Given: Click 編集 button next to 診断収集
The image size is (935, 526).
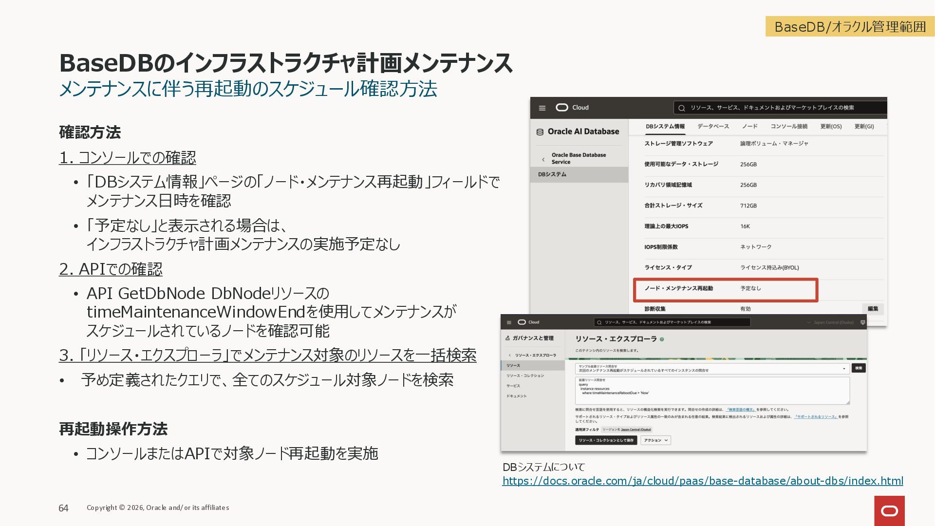Looking at the screenshot, I should tap(873, 309).
